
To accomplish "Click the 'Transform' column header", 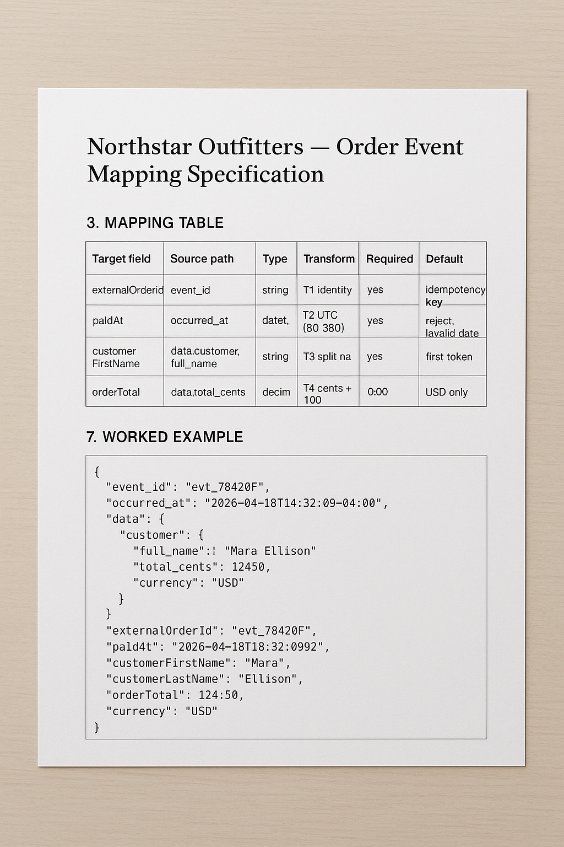I will [x=329, y=259].
